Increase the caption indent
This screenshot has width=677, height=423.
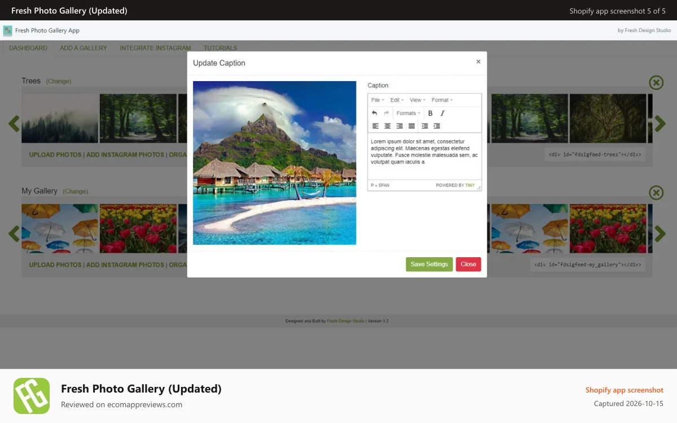click(x=437, y=126)
